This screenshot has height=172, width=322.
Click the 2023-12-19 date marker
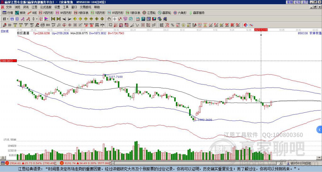261,30
